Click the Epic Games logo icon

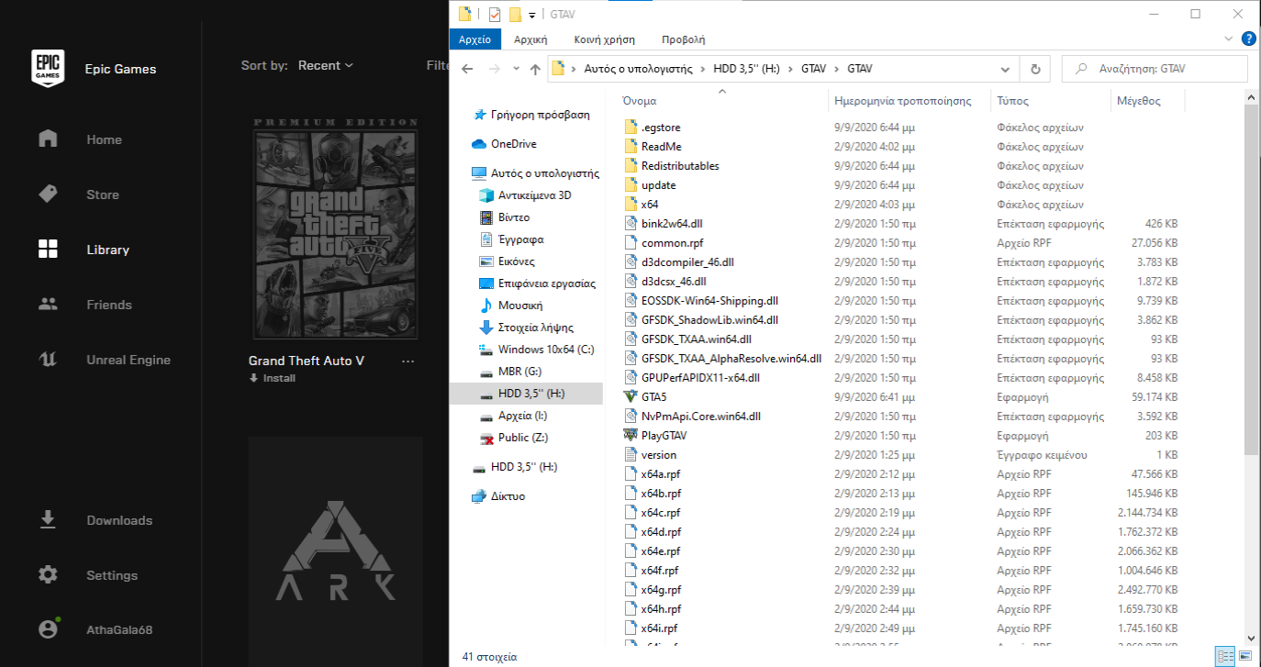(48, 68)
